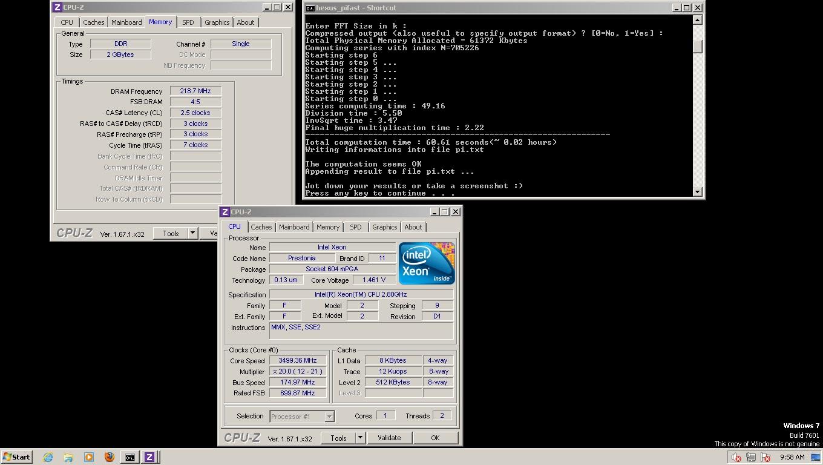Image resolution: width=823 pixels, height=465 pixels.
Task: Click memory Type field DDR
Action: 120,44
